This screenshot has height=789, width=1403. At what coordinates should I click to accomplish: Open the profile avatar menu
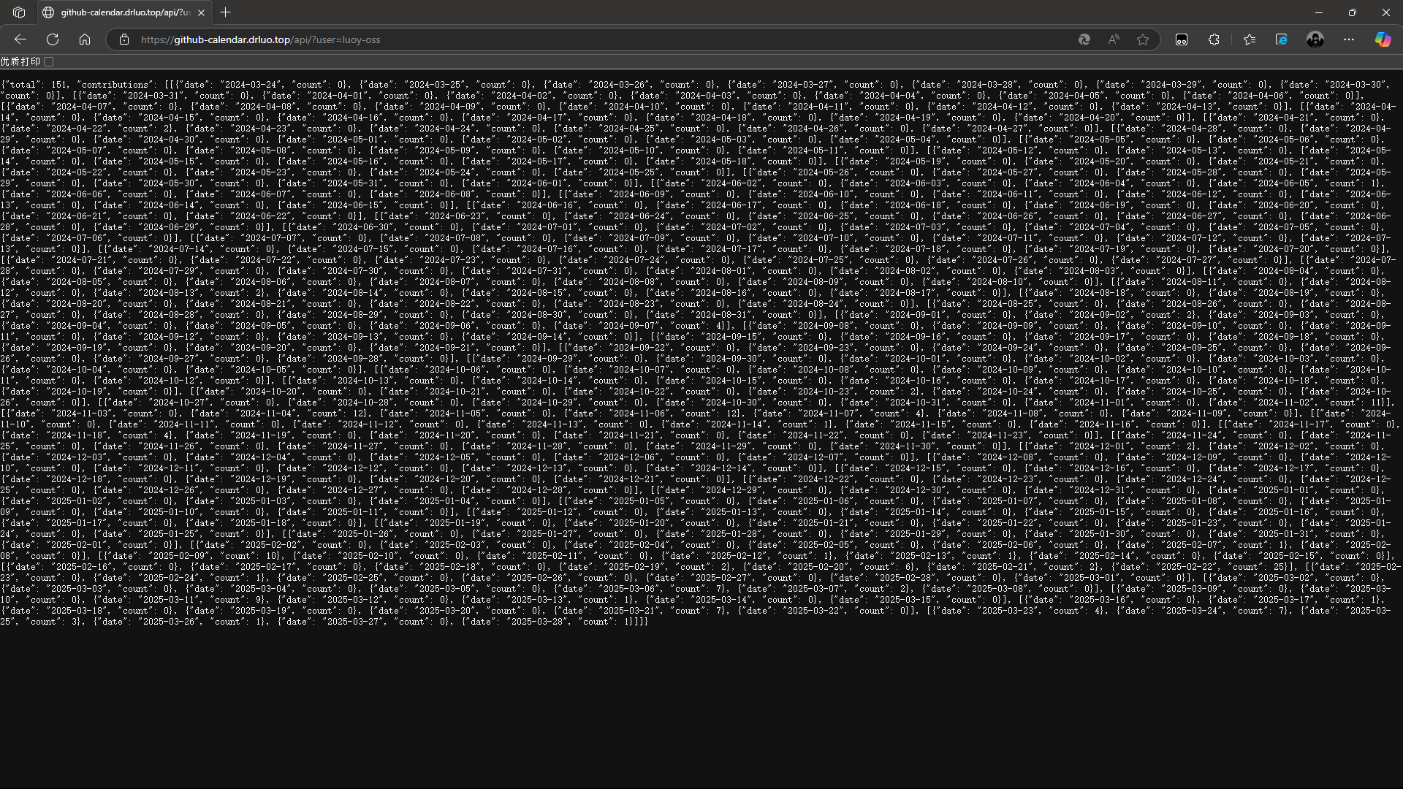pos(1315,39)
